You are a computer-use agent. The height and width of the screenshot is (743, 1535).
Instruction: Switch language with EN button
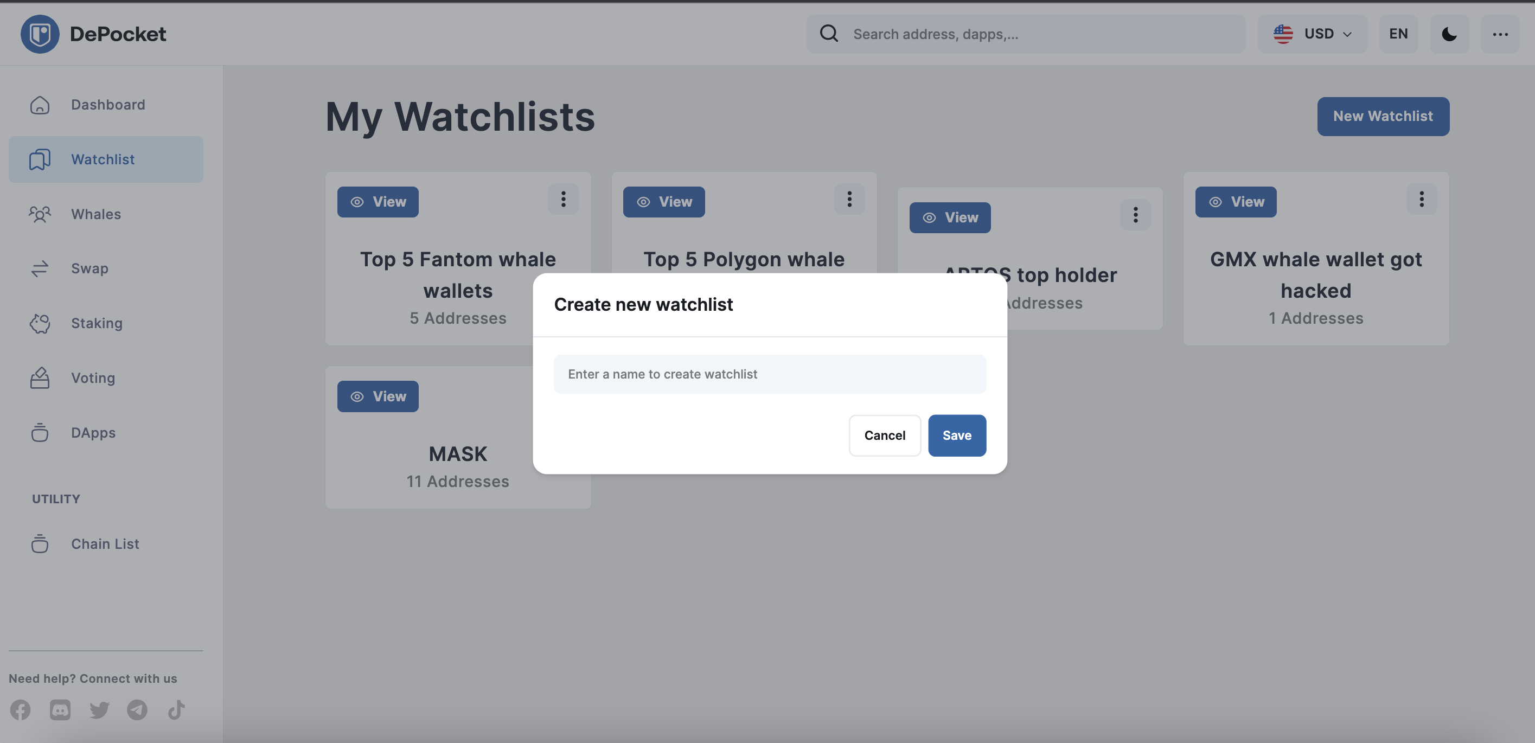pyautogui.click(x=1398, y=34)
